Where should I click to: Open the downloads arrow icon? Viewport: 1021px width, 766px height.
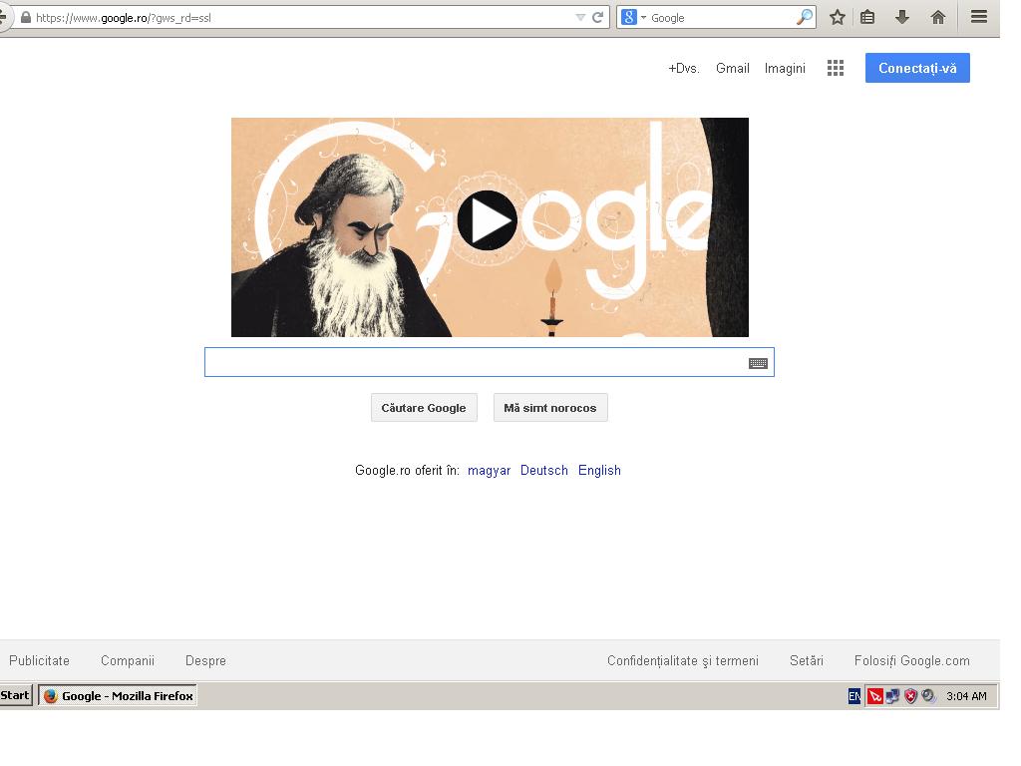(x=901, y=18)
